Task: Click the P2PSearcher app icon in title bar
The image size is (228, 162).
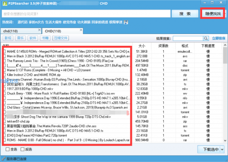Action: (5, 3)
